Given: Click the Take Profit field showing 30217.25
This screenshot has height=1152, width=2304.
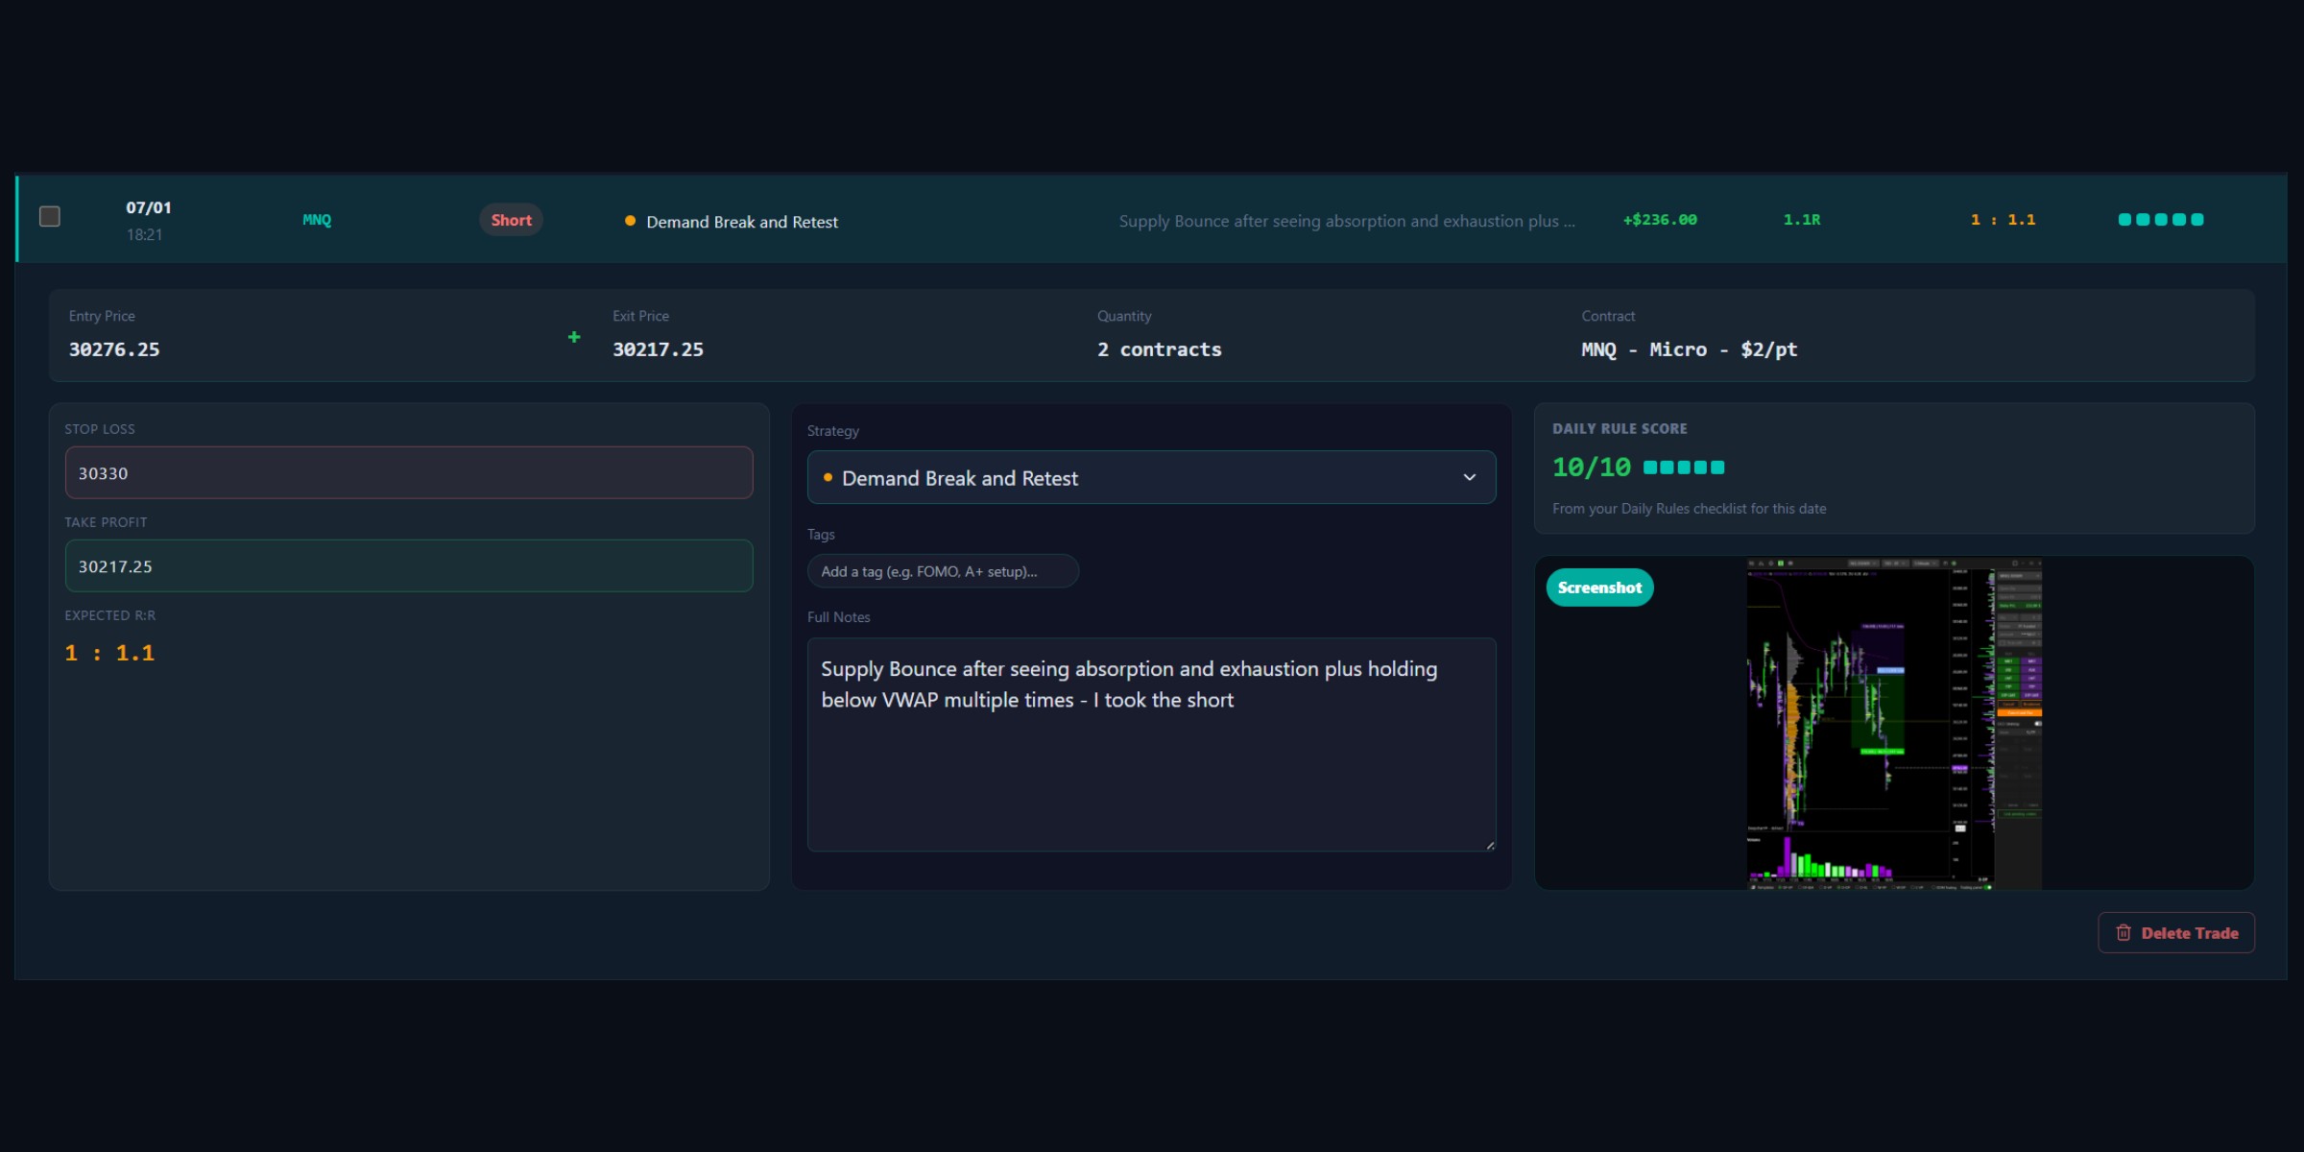Looking at the screenshot, I should coord(409,565).
